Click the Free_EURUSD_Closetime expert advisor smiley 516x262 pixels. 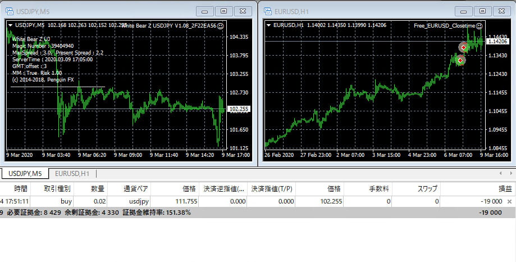click(479, 25)
